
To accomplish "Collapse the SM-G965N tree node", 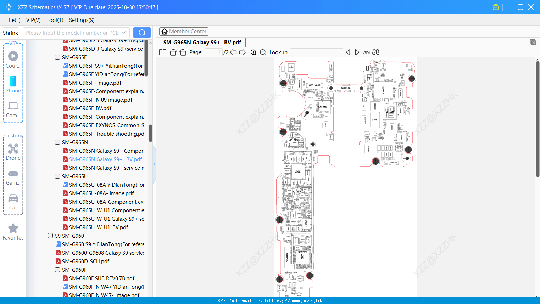I will (57, 142).
